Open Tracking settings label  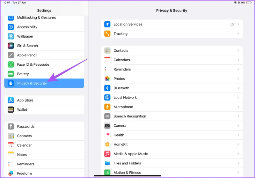(x=120, y=34)
